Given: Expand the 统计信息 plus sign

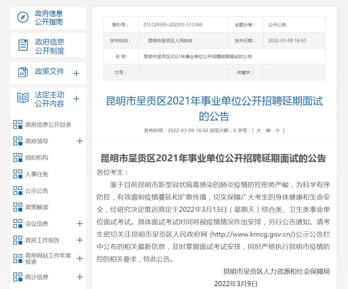Looking at the screenshot, I should [x=80, y=277].
